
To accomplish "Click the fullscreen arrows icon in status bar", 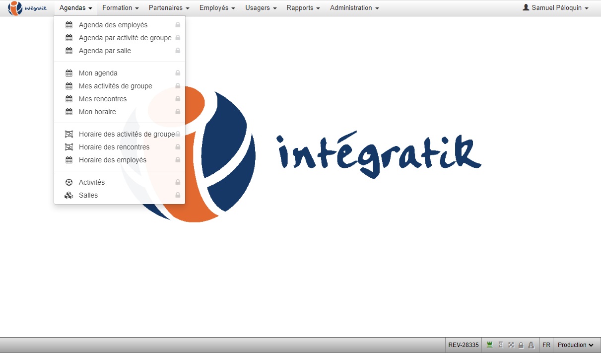I will pyautogui.click(x=511, y=345).
